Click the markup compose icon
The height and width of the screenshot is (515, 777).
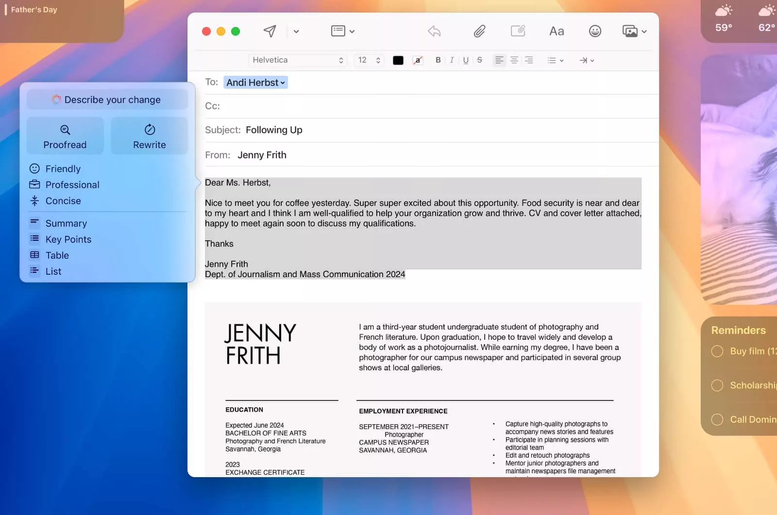[x=518, y=32]
